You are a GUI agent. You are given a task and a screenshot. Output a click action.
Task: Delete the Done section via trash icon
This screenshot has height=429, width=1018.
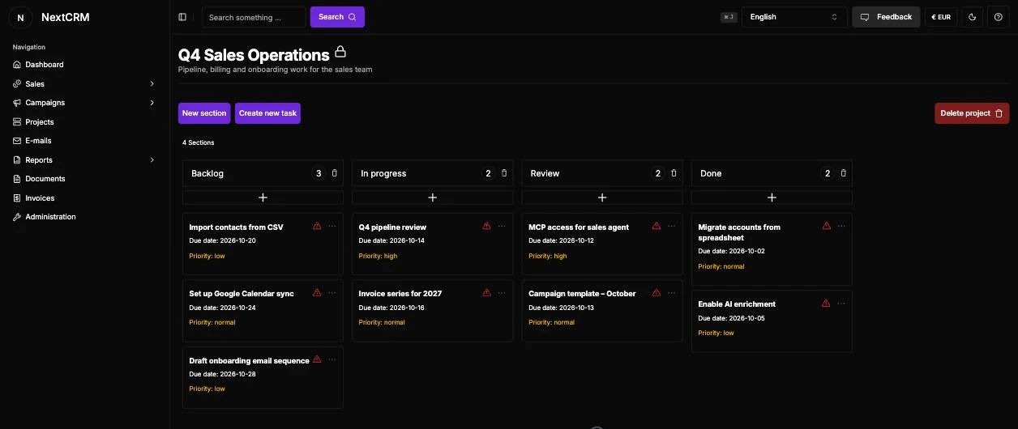[843, 173]
